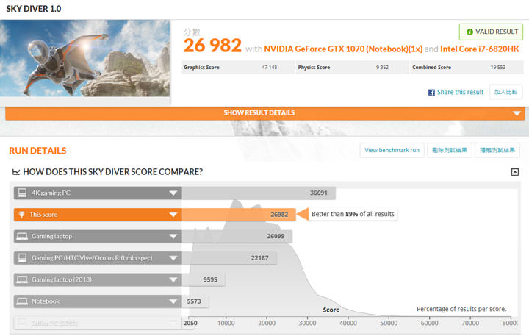The image size is (529, 336).
Task: Click the trophy icon next to This score
Action: point(21,215)
